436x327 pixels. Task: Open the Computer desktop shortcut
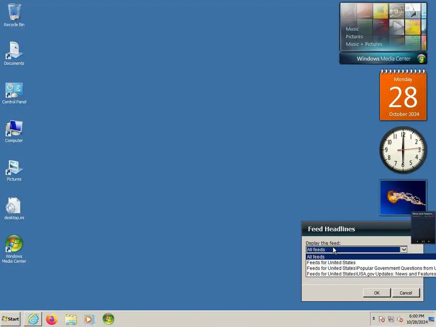tap(14, 131)
